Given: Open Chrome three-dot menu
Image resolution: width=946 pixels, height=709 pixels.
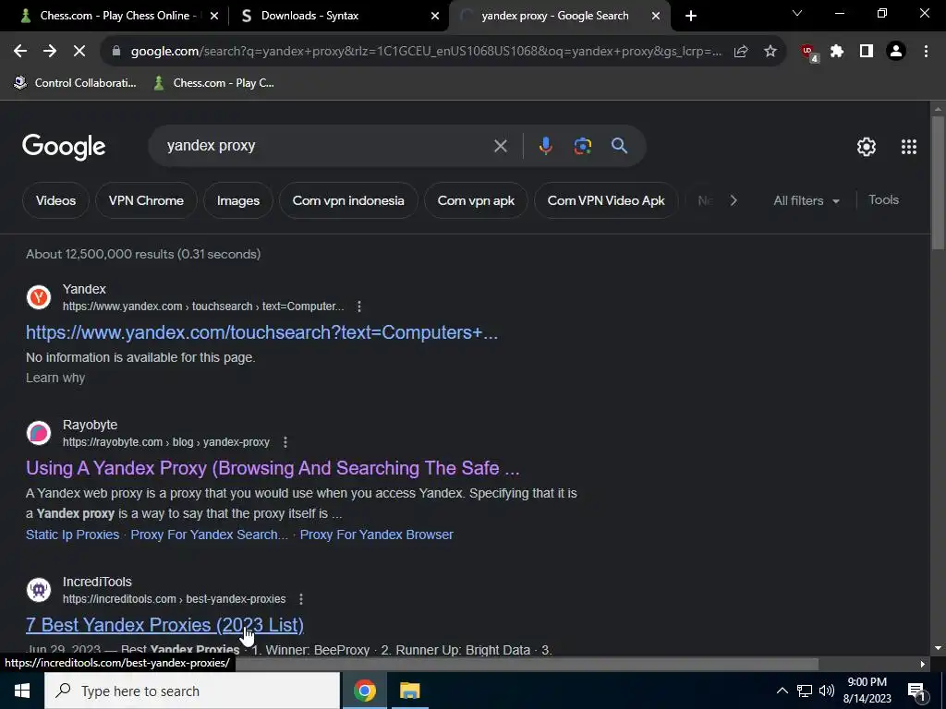Looking at the screenshot, I should (926, 52).
